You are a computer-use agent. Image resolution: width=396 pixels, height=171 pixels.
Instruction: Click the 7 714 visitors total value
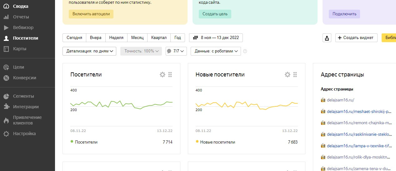click(168, 142)
